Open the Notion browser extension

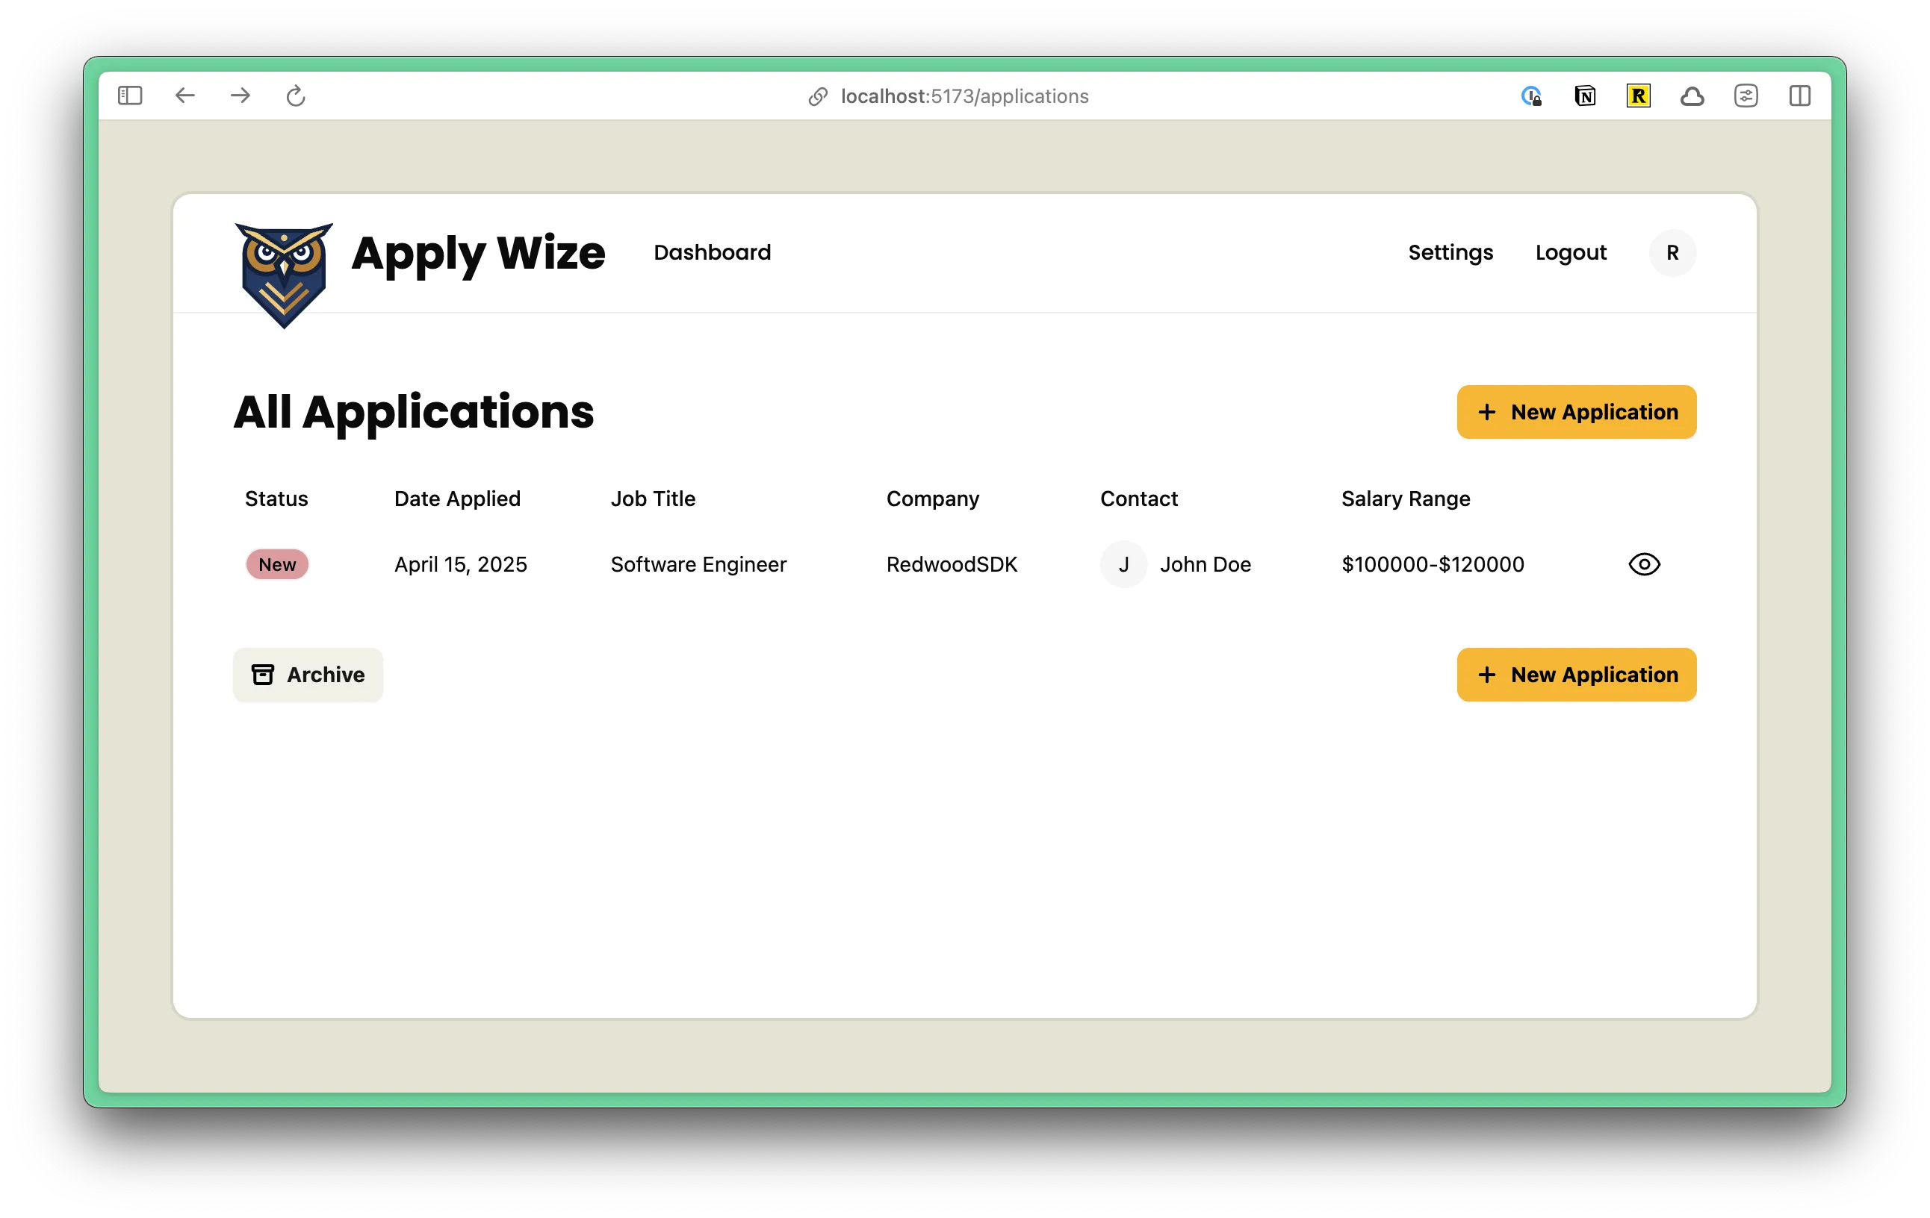coord(1584,96)
